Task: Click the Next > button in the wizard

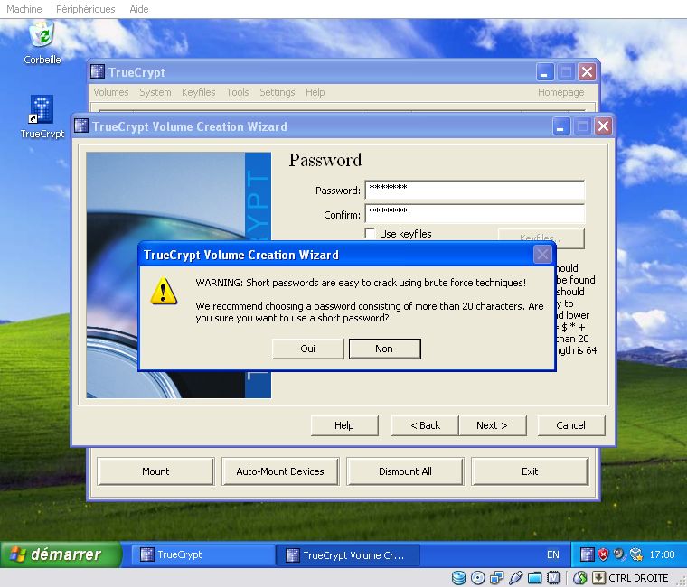Action: click(x=492, y=425)
